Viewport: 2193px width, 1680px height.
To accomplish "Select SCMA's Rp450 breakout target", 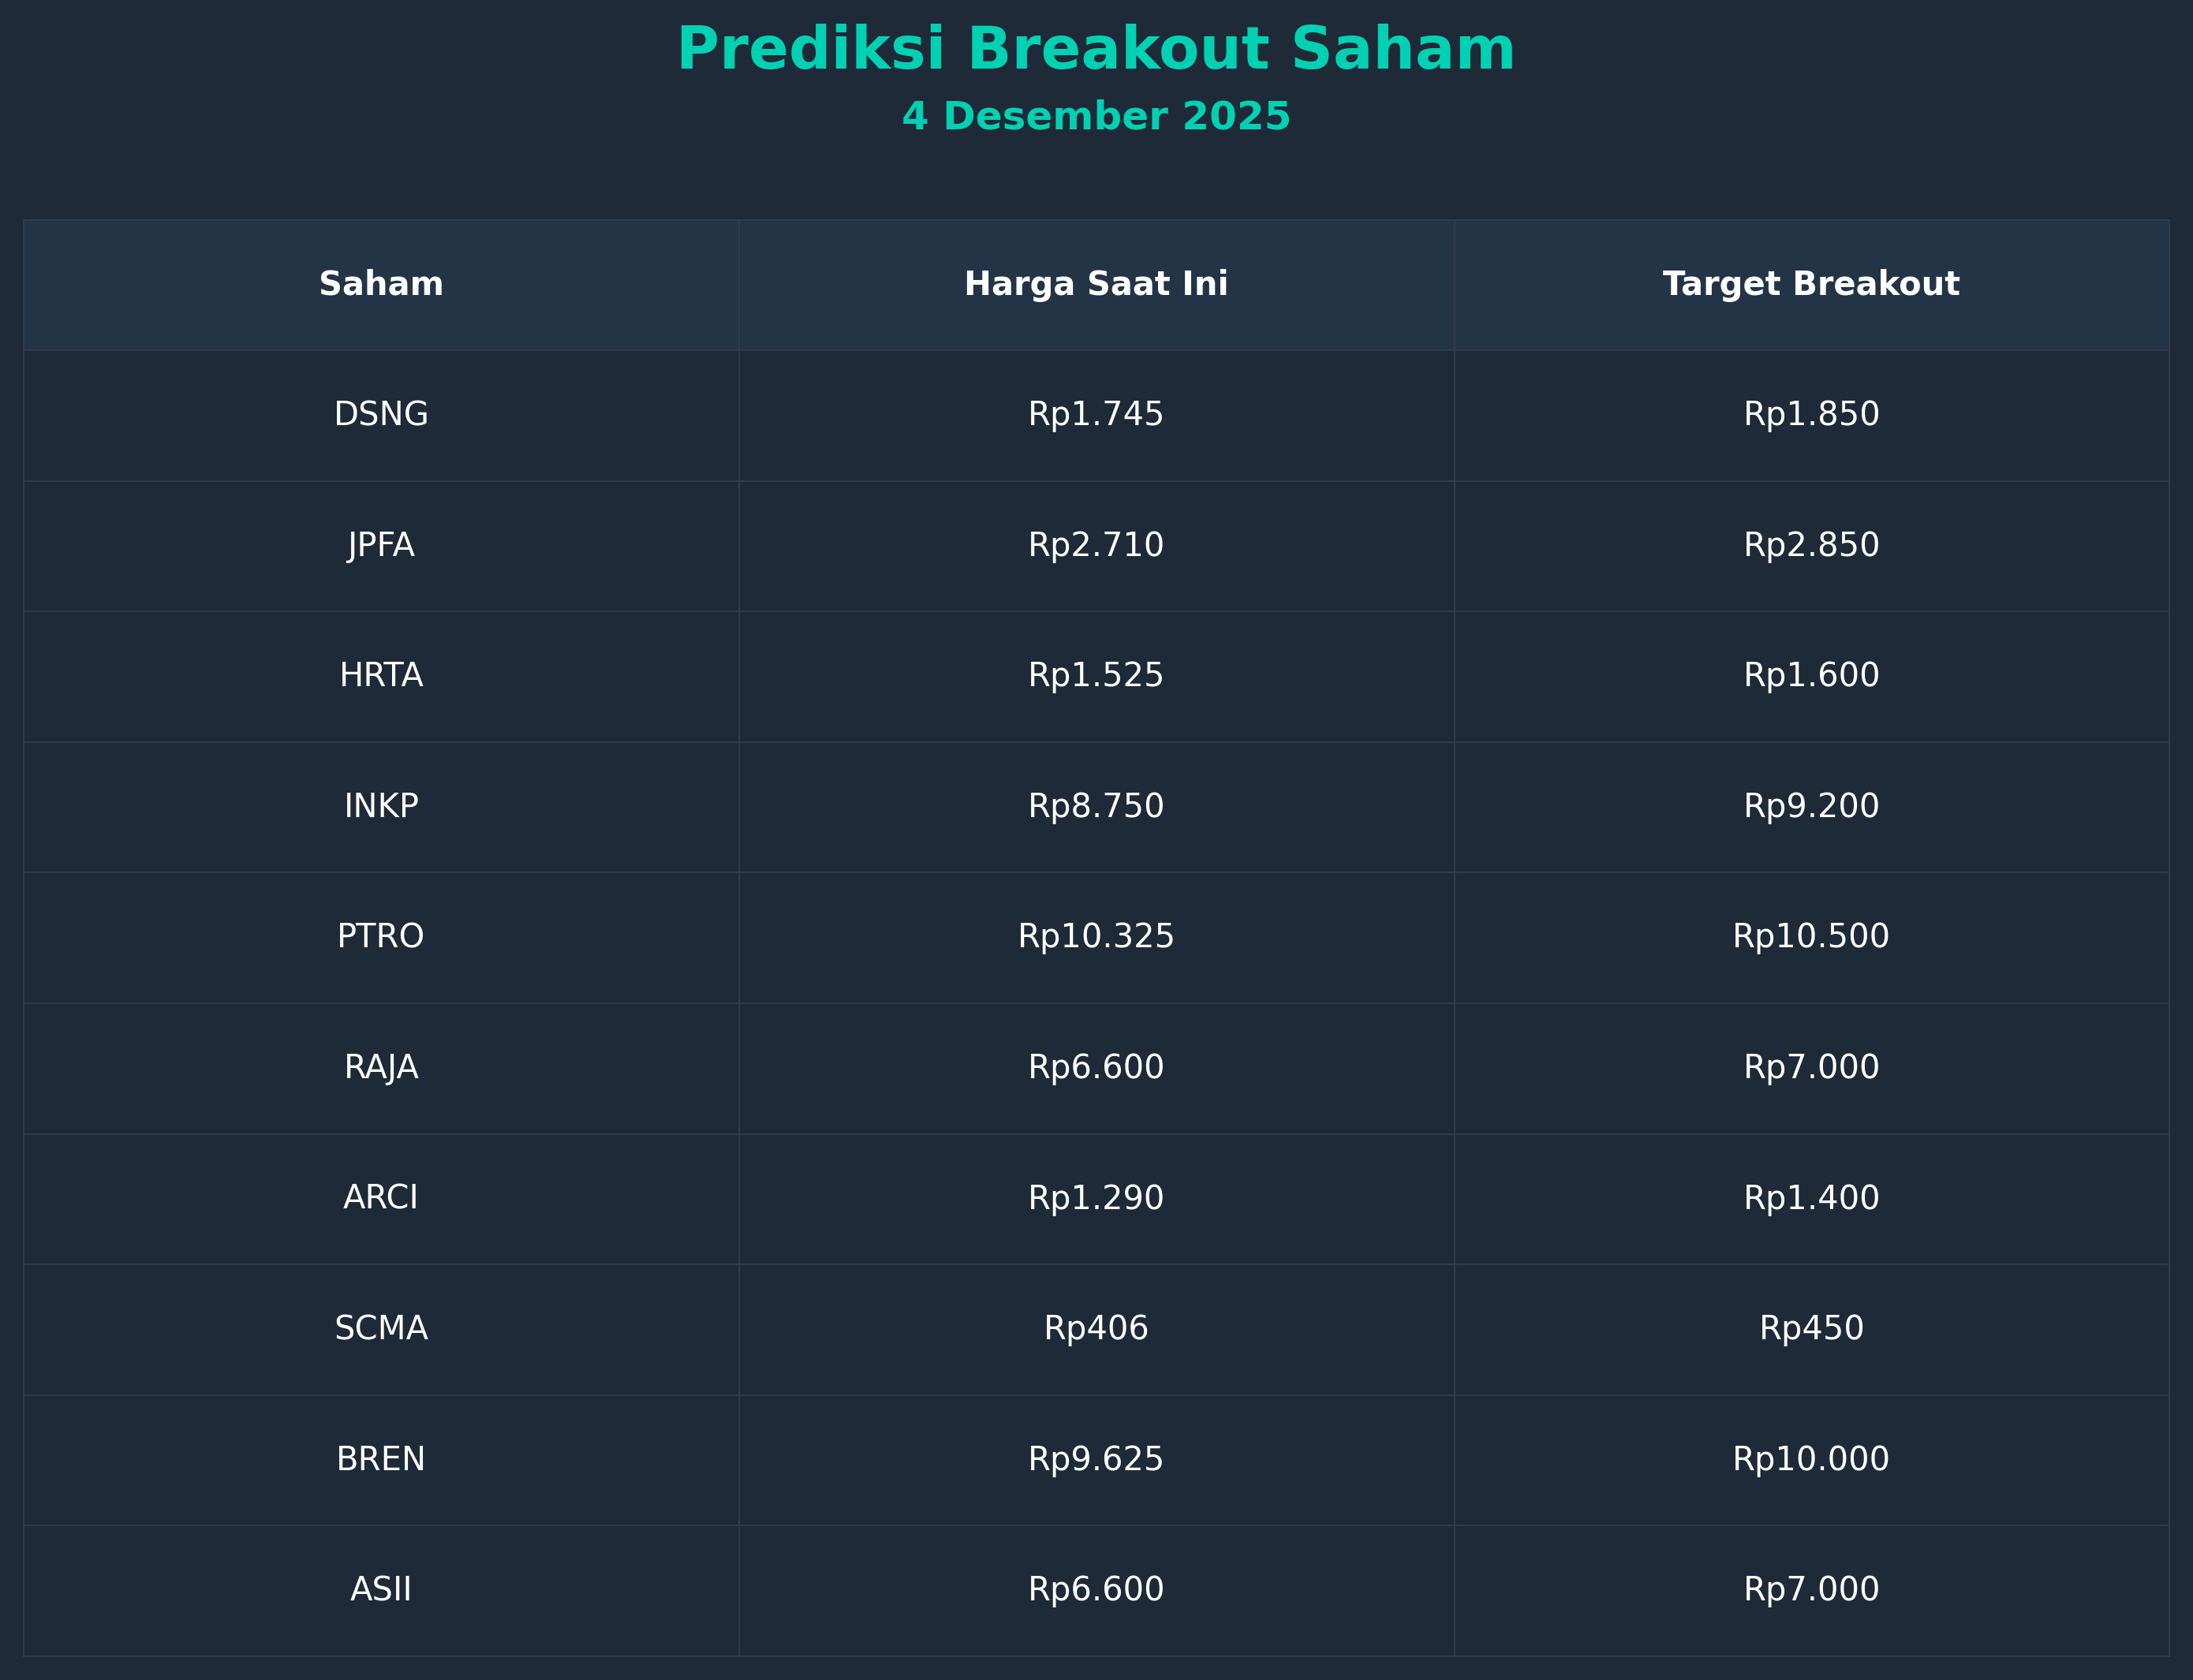I will [x=1811, y=1329].
